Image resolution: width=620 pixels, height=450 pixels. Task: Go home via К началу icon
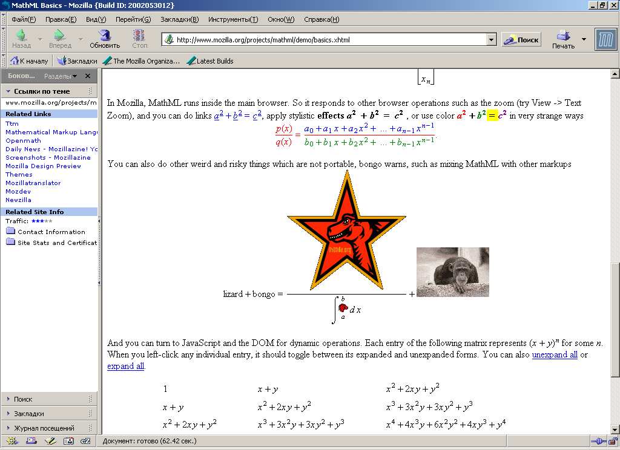[29, 61]
